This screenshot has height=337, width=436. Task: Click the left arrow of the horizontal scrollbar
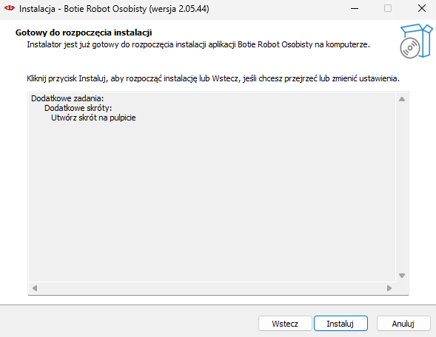[x=35, y=288]
